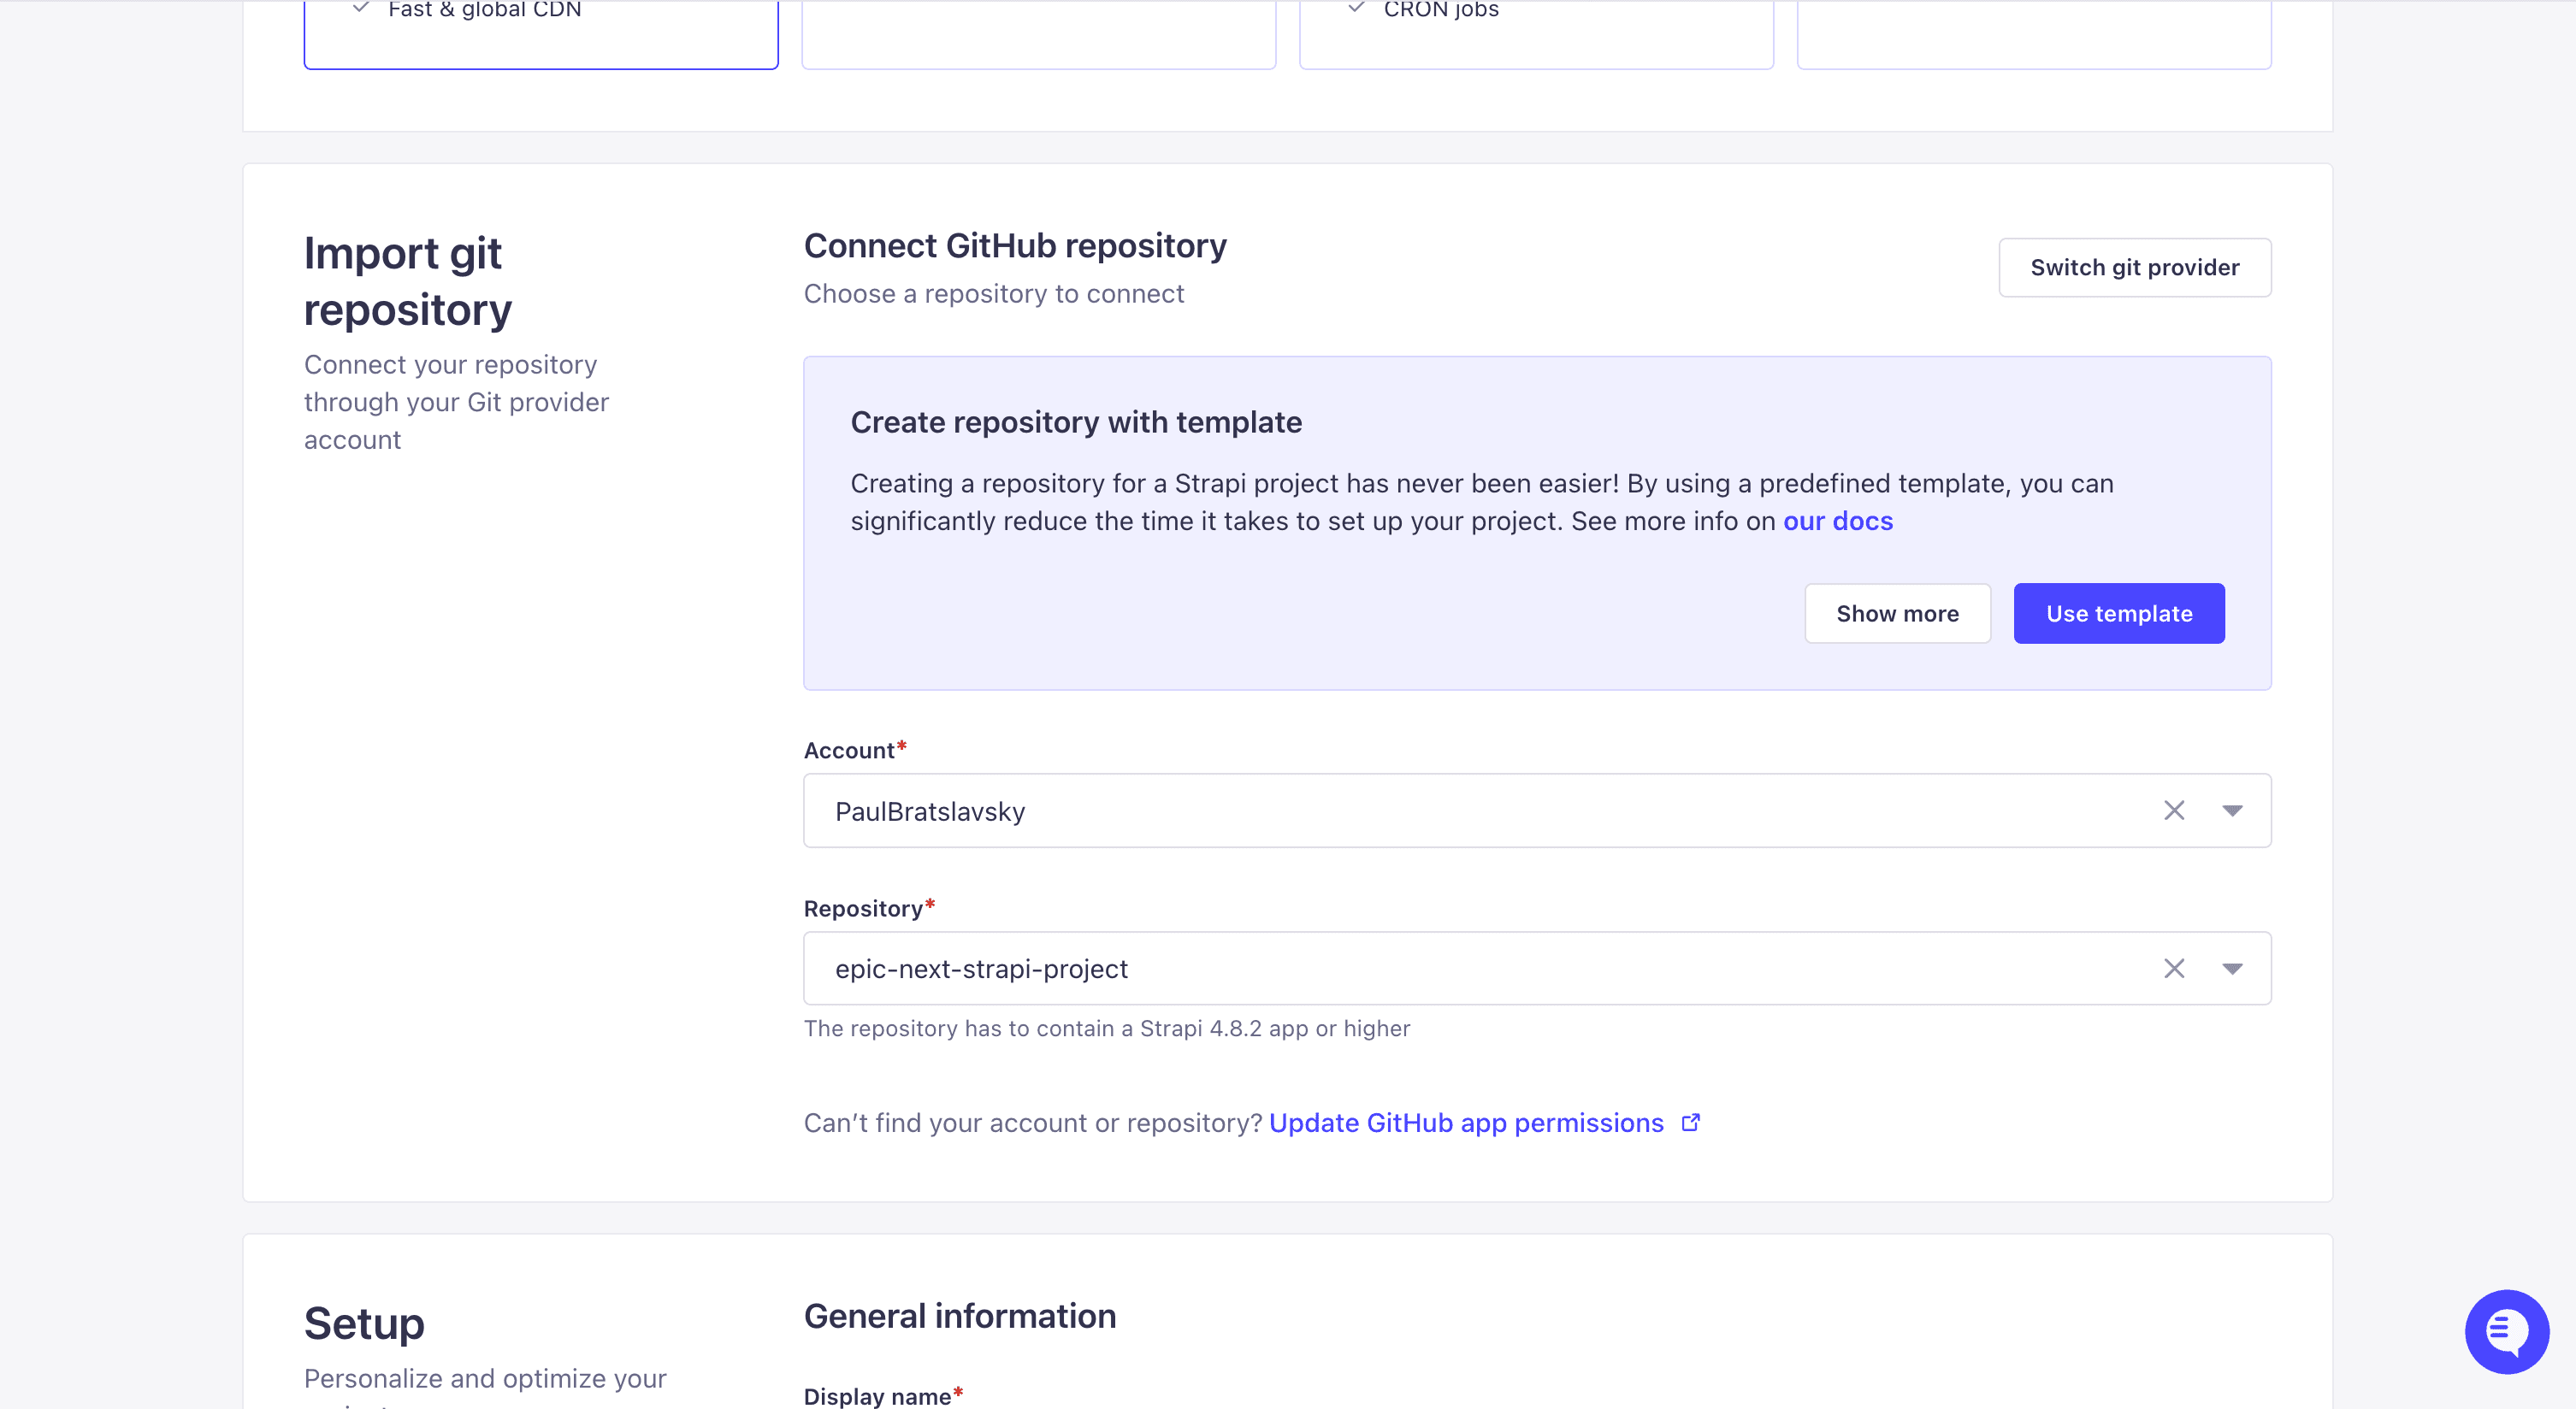Select the fourth plan card on the right
Viewport: 2576px width, 1409px height.
pyautogui.click(x=2034, y=34)
